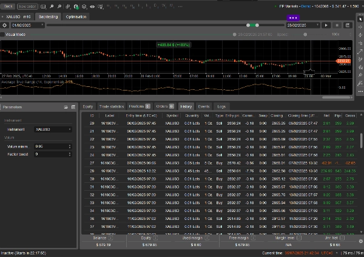This screenshot has width=364, height=257.
Task: Stop the running backtest
Action: (x=337, y=25)
